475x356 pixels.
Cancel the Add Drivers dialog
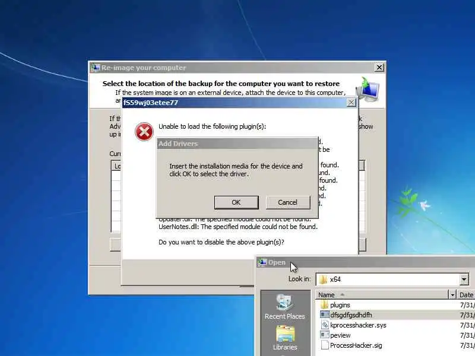[288, 202]
